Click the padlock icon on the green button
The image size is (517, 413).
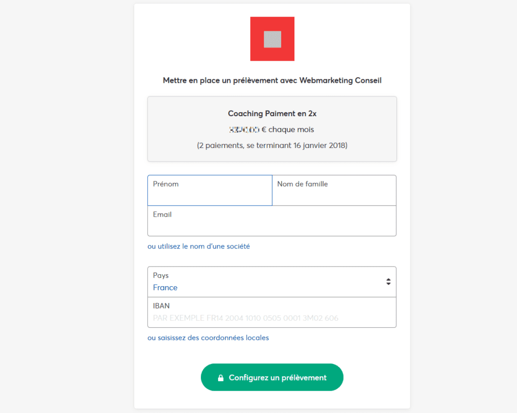(x=221, y=378)
